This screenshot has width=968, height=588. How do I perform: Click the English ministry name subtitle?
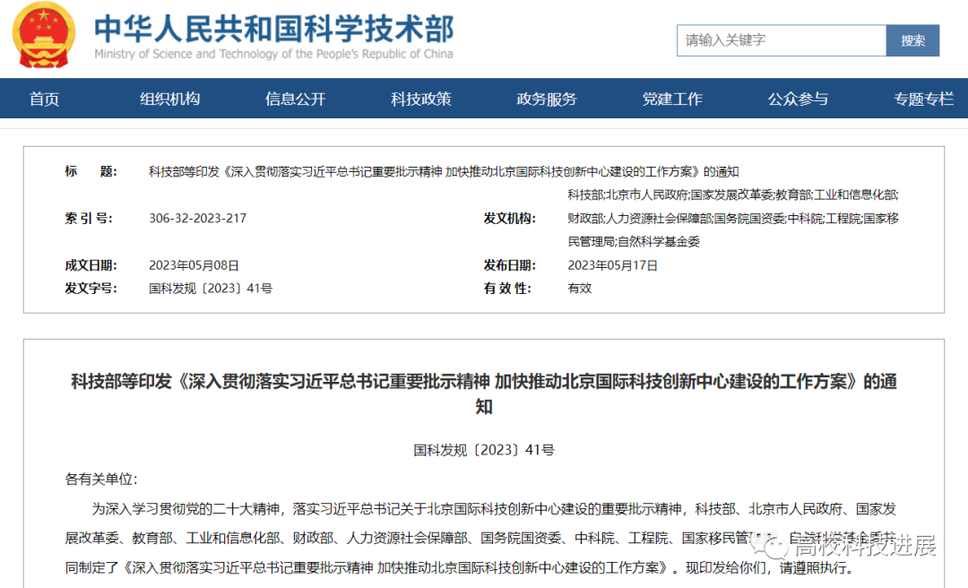[x=273, y=55]
